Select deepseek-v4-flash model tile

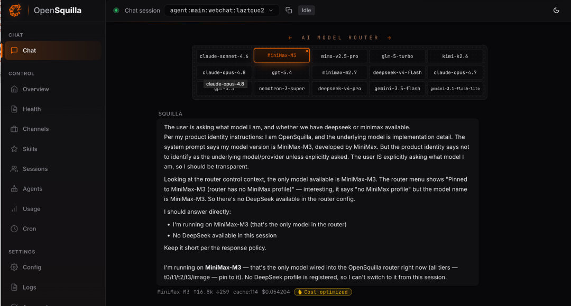(x=397, y=72)
